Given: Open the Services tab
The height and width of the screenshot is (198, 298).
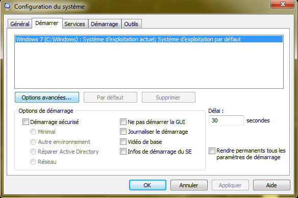Looking at the screenshot, I should (74, 24).
